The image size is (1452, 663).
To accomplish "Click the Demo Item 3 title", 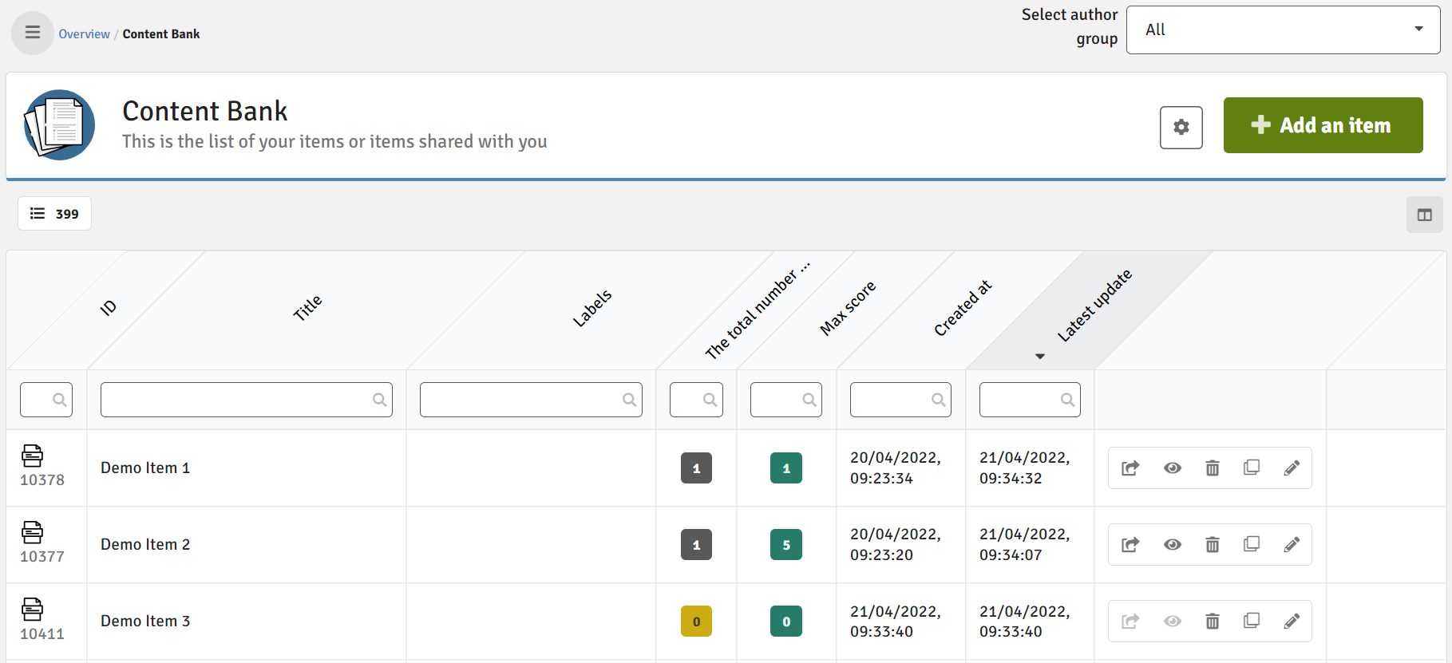I will 145,622.
